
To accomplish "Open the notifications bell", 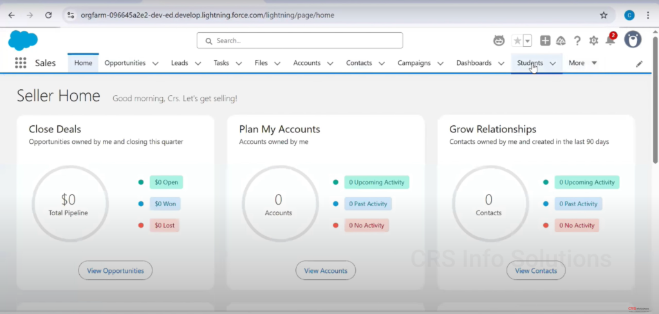I will click(x=610, y=40).
